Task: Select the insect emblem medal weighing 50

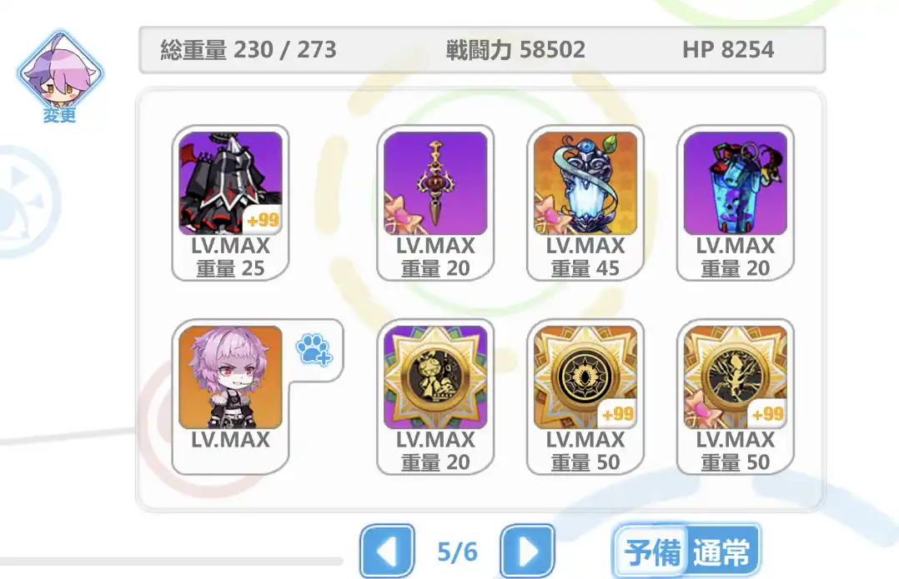Action: click(x=736, y=397)
